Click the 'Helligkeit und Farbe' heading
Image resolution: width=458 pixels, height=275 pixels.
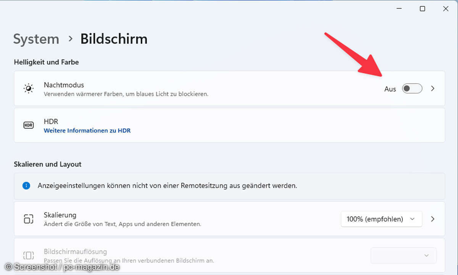pos(46,62)
